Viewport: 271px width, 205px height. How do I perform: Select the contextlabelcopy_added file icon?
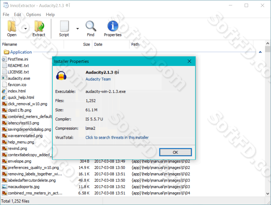click(5, 155)
